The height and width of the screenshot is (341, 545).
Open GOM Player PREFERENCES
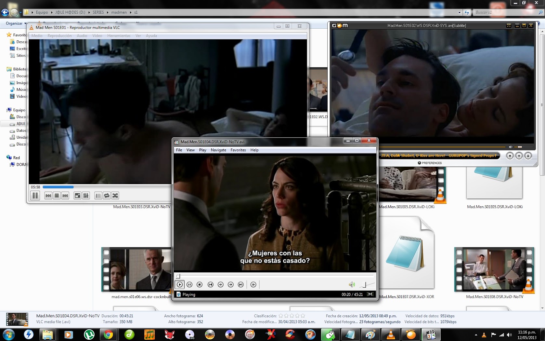(430, 163)
